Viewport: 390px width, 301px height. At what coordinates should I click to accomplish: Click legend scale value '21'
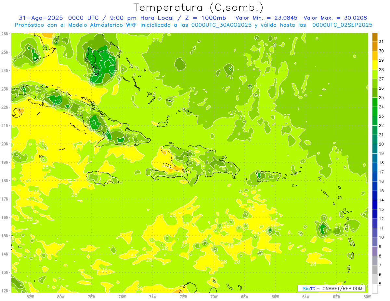point(382,135)
